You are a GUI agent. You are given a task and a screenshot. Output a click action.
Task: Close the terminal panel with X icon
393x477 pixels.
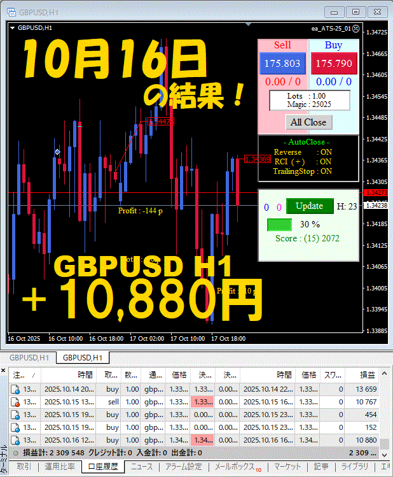pyautogui.click(x=3, y=370)
